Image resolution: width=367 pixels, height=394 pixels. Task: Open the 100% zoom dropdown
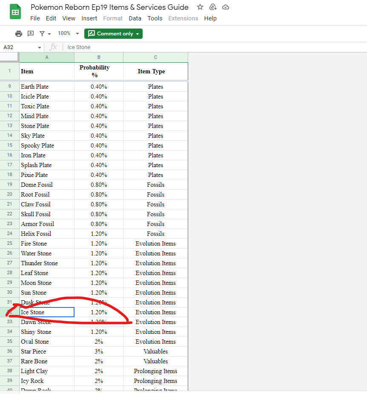(x=68, y=33)
